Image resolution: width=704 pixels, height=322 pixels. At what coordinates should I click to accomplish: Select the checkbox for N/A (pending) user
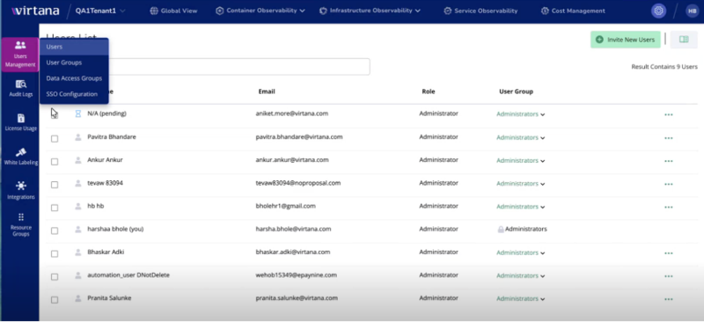coord(55,115)
